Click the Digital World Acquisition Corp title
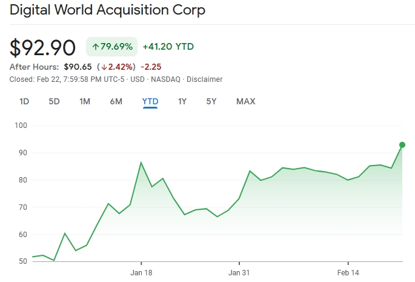The image size is (415, 282). click(107, 10)
